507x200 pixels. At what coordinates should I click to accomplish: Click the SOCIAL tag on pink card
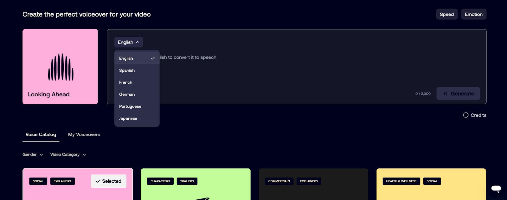(x=38, y=181)
